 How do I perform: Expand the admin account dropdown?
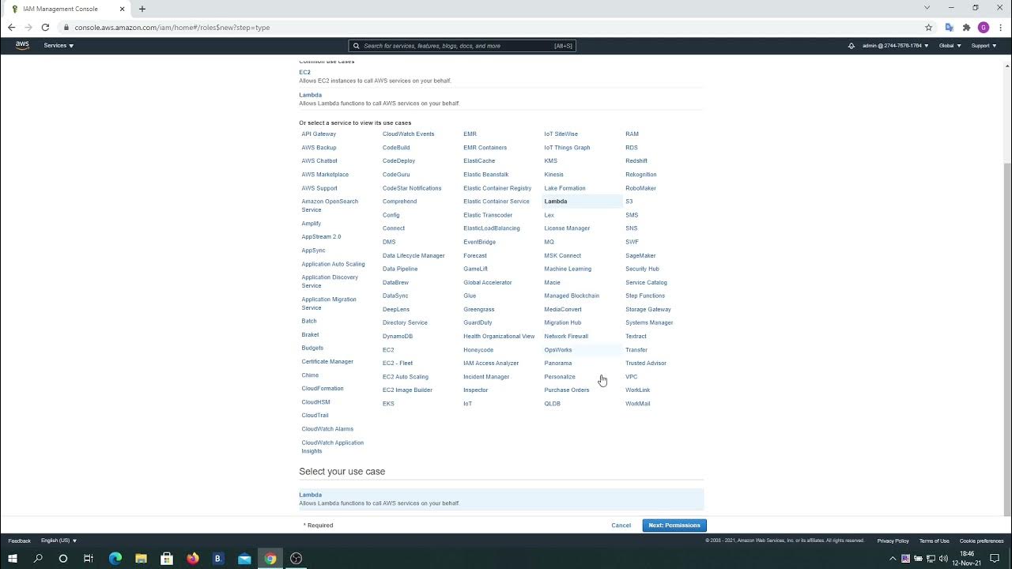pos(896,46)
